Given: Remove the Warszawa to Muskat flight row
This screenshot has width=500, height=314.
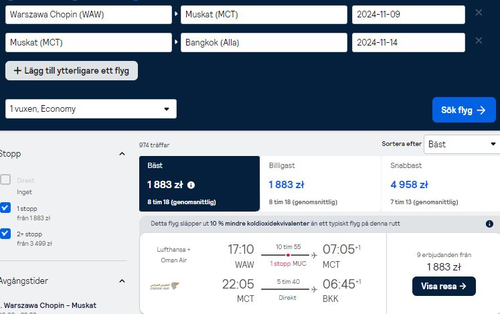Looking at the screenshot, I should pyautogui.click(x=479, y=13).
